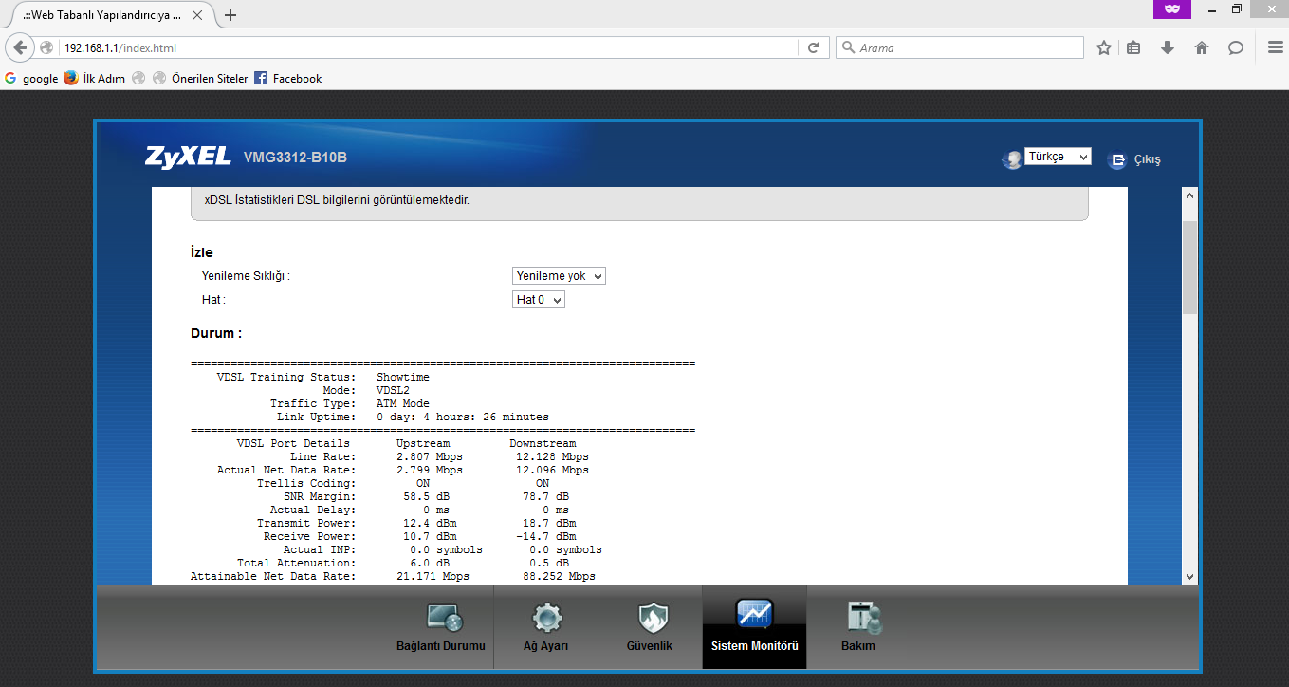Click the 12.096 Mbps actual net data rate
Image resolution: width=1289 pixels, height=687 pixels.
pos(552,470)
